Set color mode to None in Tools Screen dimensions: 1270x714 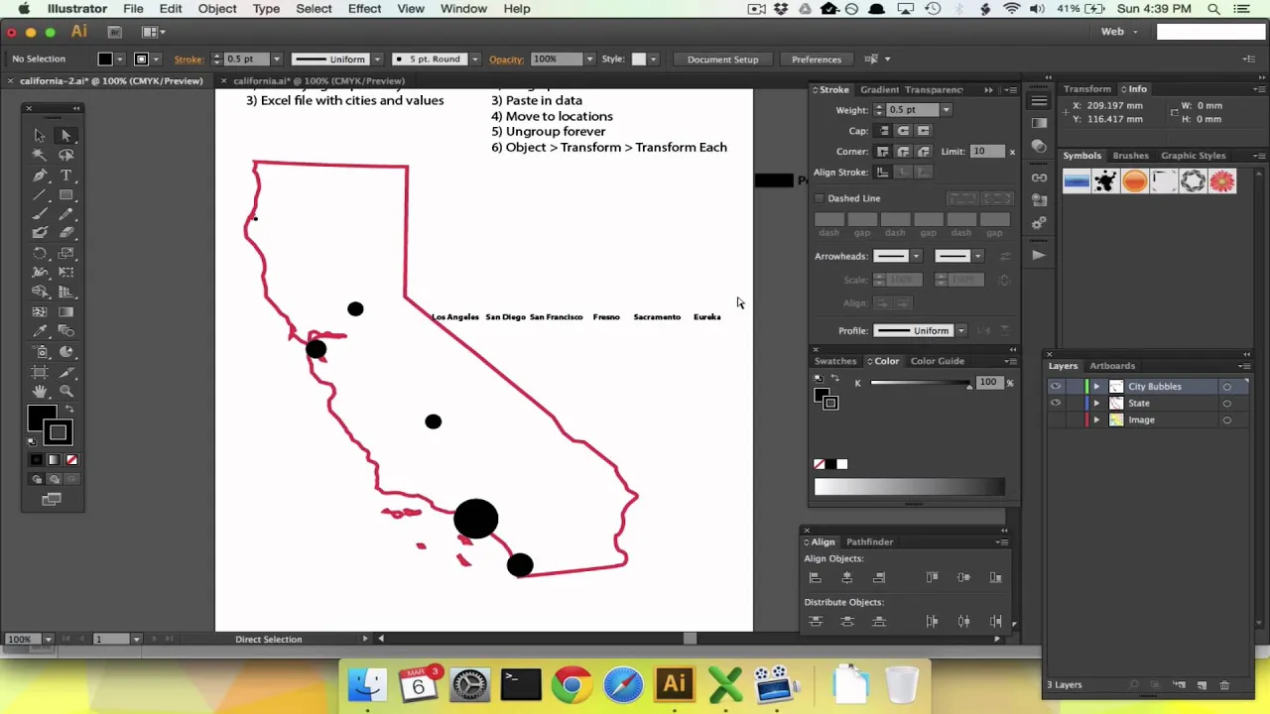(x=71, y=460)
